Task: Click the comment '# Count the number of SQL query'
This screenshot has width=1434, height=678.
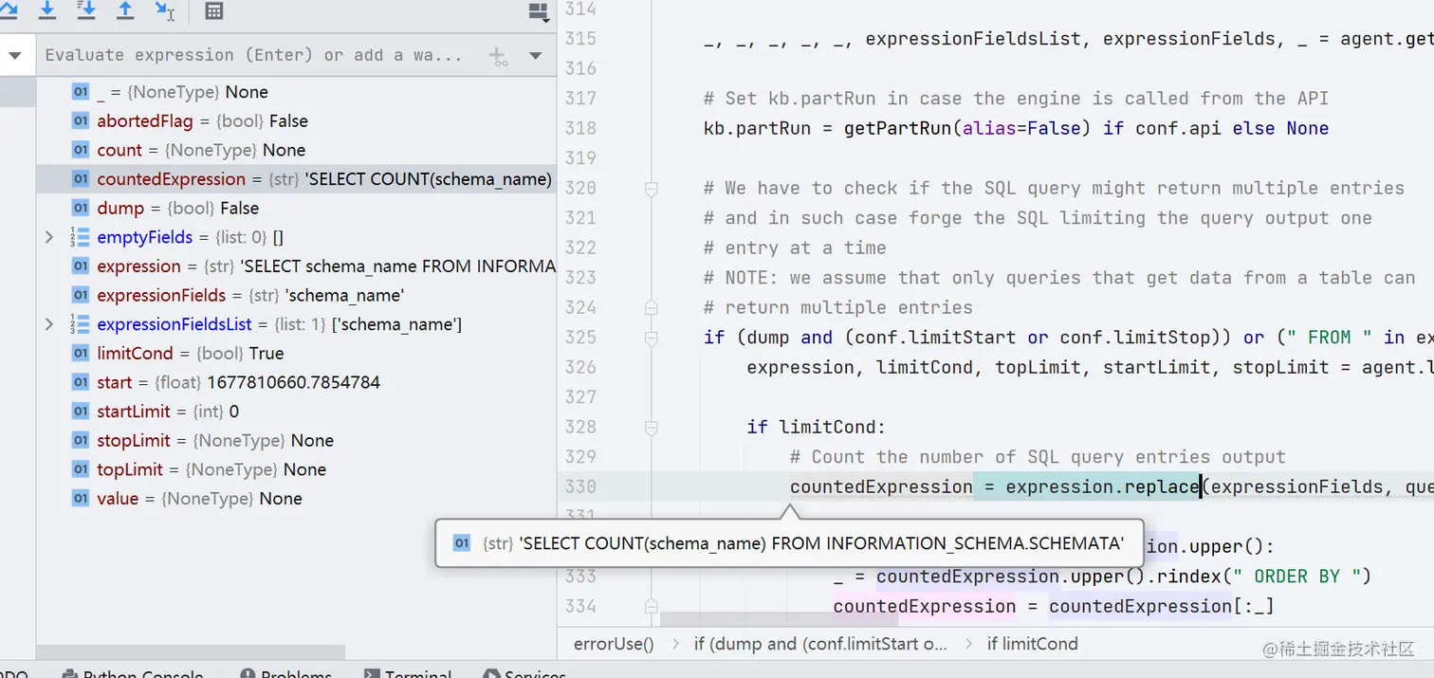Action: 1038,457
